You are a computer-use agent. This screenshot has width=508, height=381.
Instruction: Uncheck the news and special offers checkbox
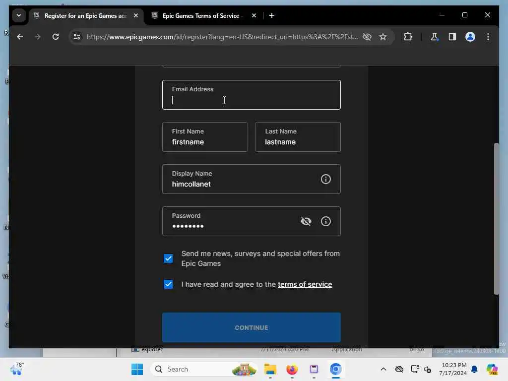tap(168, 258)
